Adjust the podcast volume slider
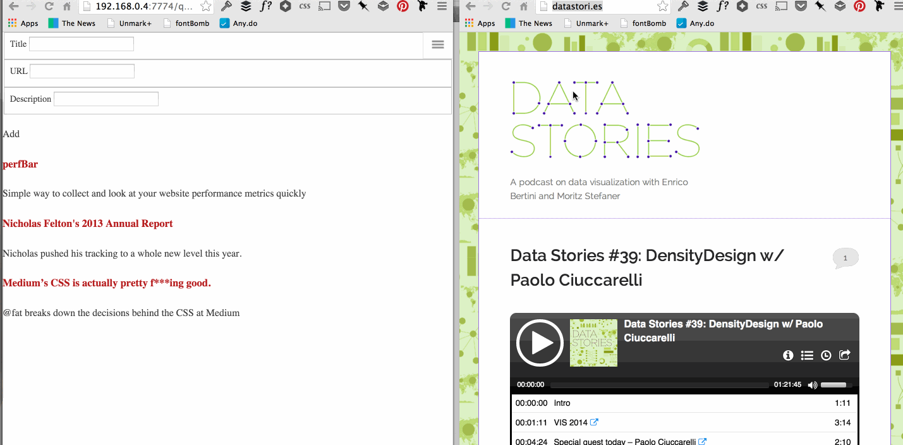Screen dimensions: 903x445 click(836, 385)
